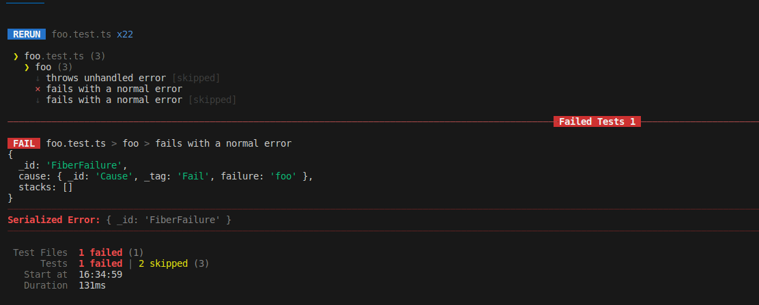Image resolution: width=759 pixels, height=305 pixels.
Task: Collapse the foo suite chevron
Action: [27, 67]
